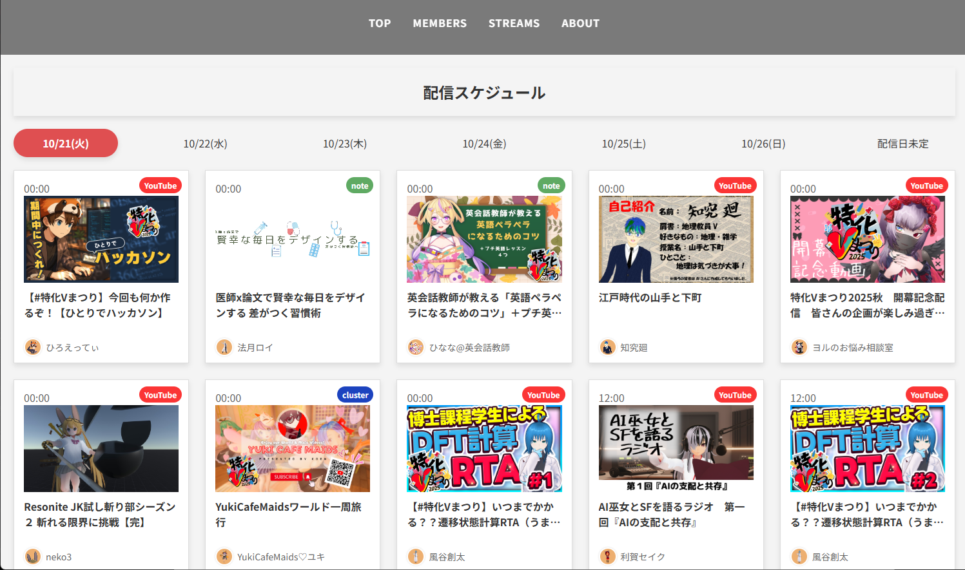Click the cluster badge on YukiCafeMaids card
965x570 pixels.
click(355, 395)
